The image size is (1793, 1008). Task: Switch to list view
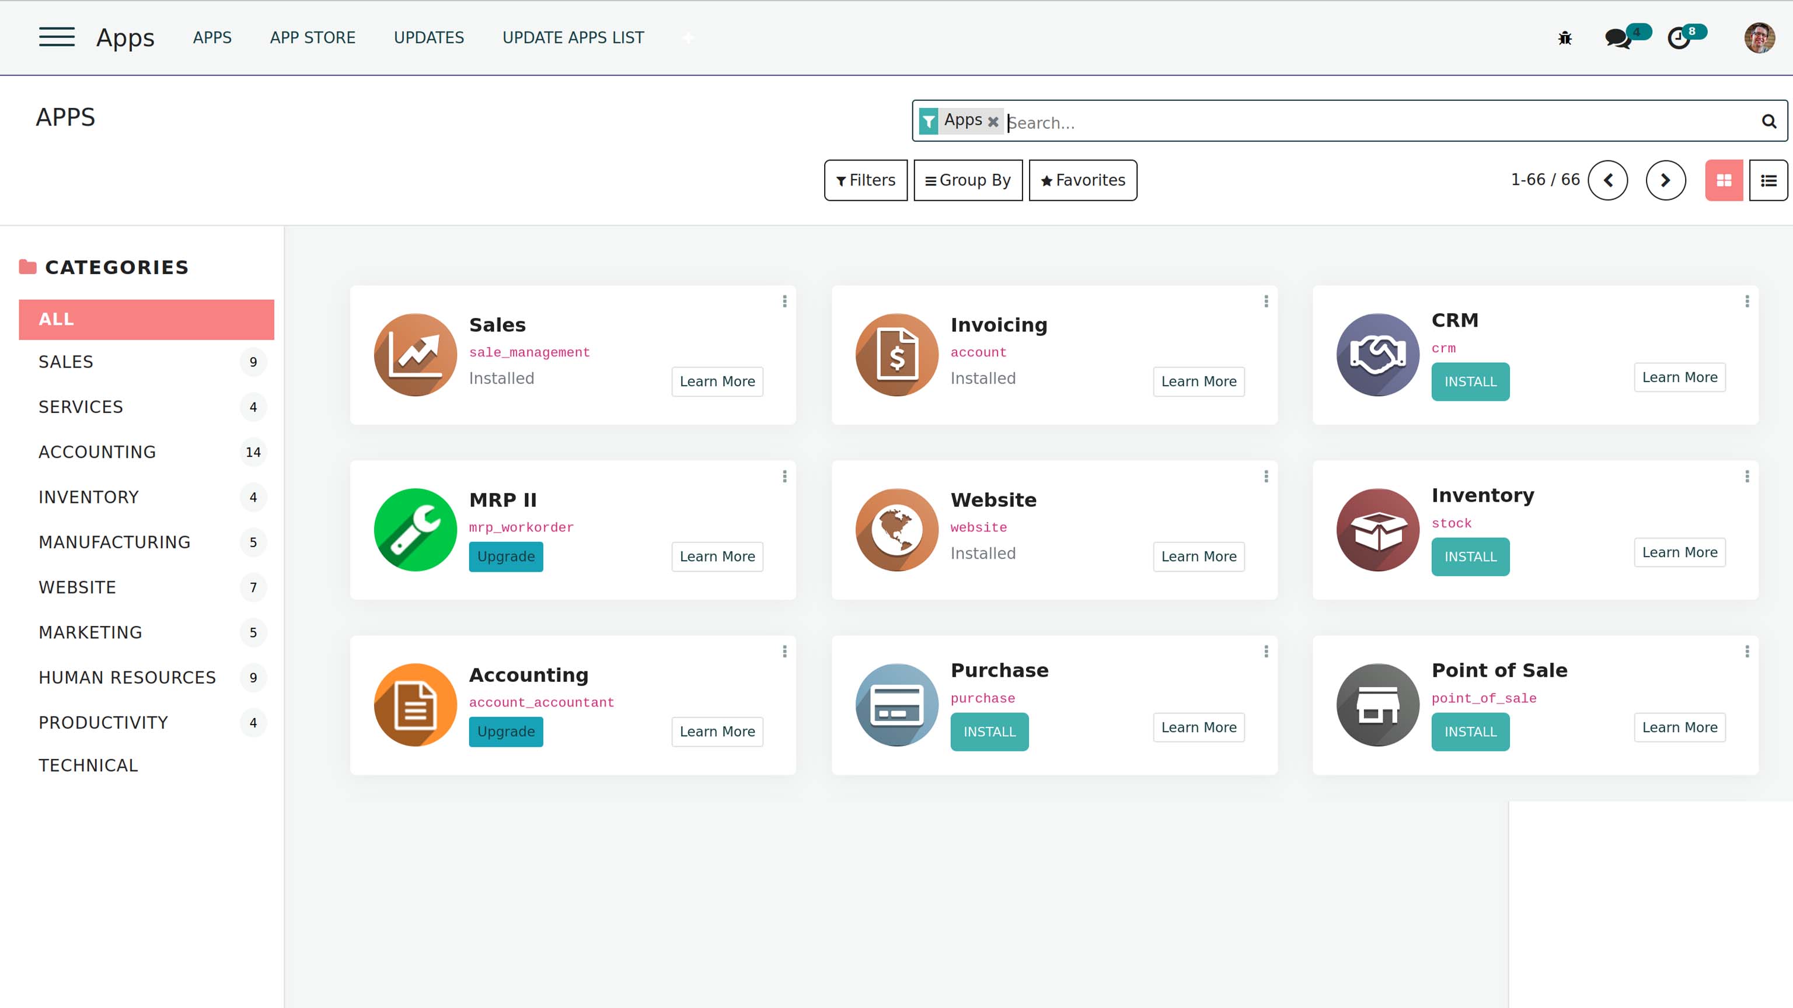1768,180
